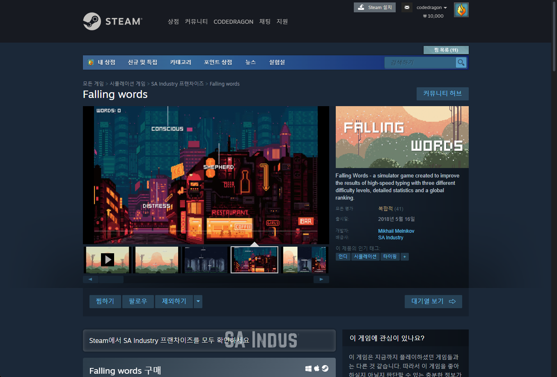The width and height of the screenshot is (557, 377).
Task: Expand the dropdown arrow next to 제외하기
Action: [198, 302]
